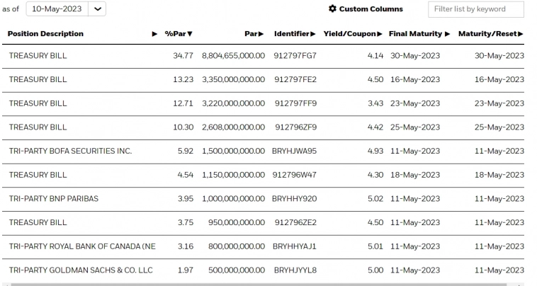537x286 pixels.
Task: Type in the Filter list by keyword field
Action: pos(475,9)
